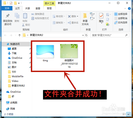This screenshot has width=133, height=118.
Task: Click Select none (全部取消)
Action: 121,18
